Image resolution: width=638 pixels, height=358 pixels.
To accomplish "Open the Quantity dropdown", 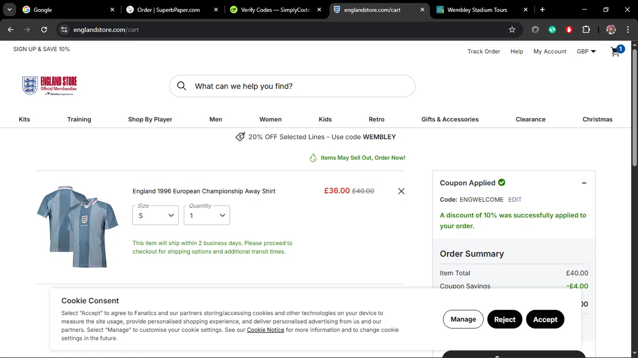I will 207,215.
